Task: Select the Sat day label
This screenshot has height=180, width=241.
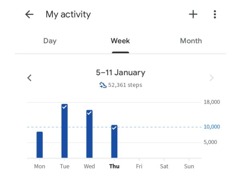Action: [x=164, y=166]
